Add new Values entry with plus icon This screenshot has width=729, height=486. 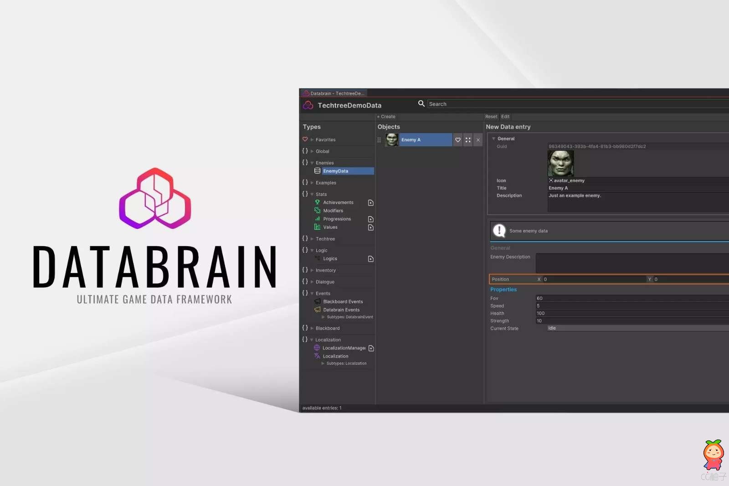tap(371, 227)
